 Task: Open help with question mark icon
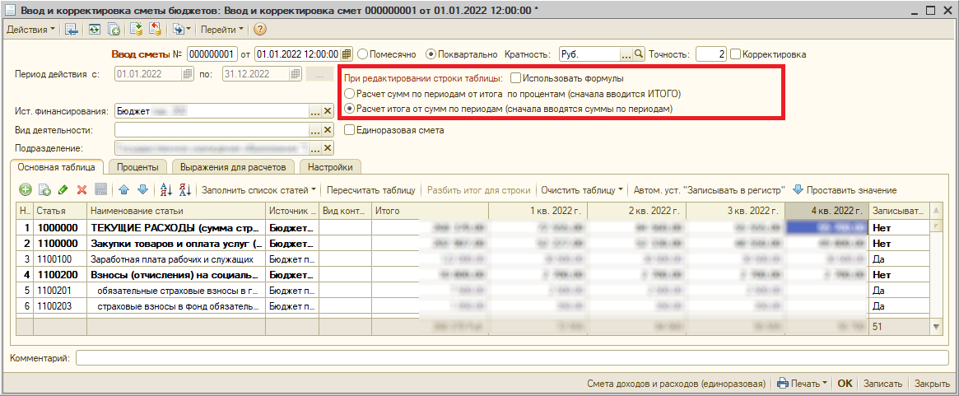pyautogui.click(x=260, y=30)
